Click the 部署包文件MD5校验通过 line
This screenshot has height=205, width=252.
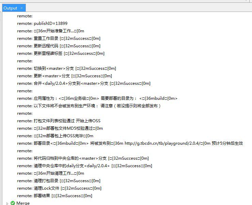click(60, 128)
